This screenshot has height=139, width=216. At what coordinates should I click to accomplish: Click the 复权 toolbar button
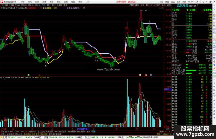tap(132, 5)
